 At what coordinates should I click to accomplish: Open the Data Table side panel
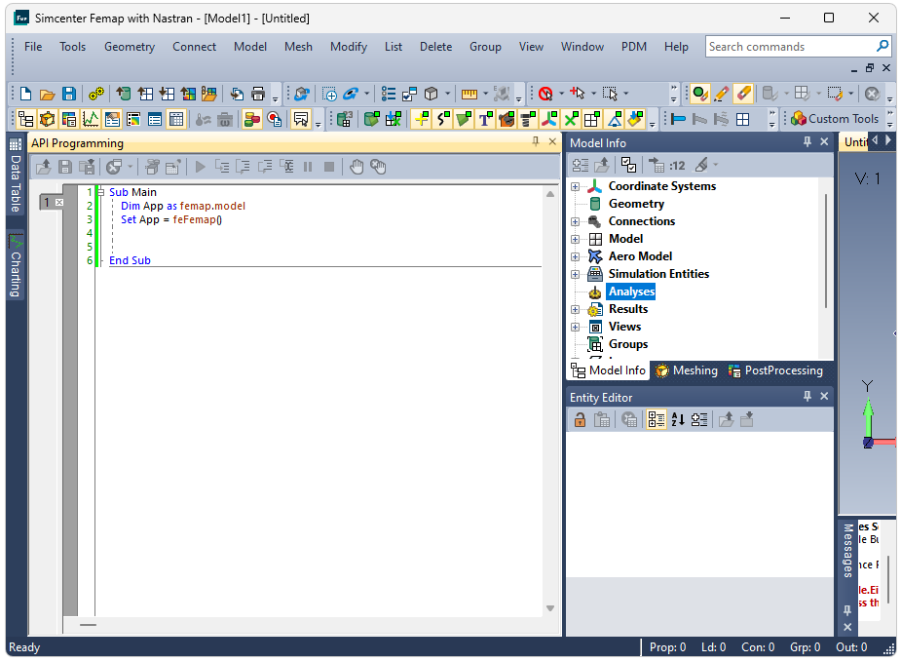pos(16,175)
